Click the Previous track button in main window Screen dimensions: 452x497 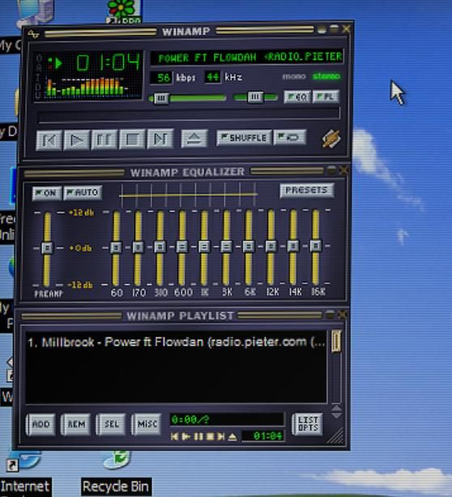pos(49,139)
